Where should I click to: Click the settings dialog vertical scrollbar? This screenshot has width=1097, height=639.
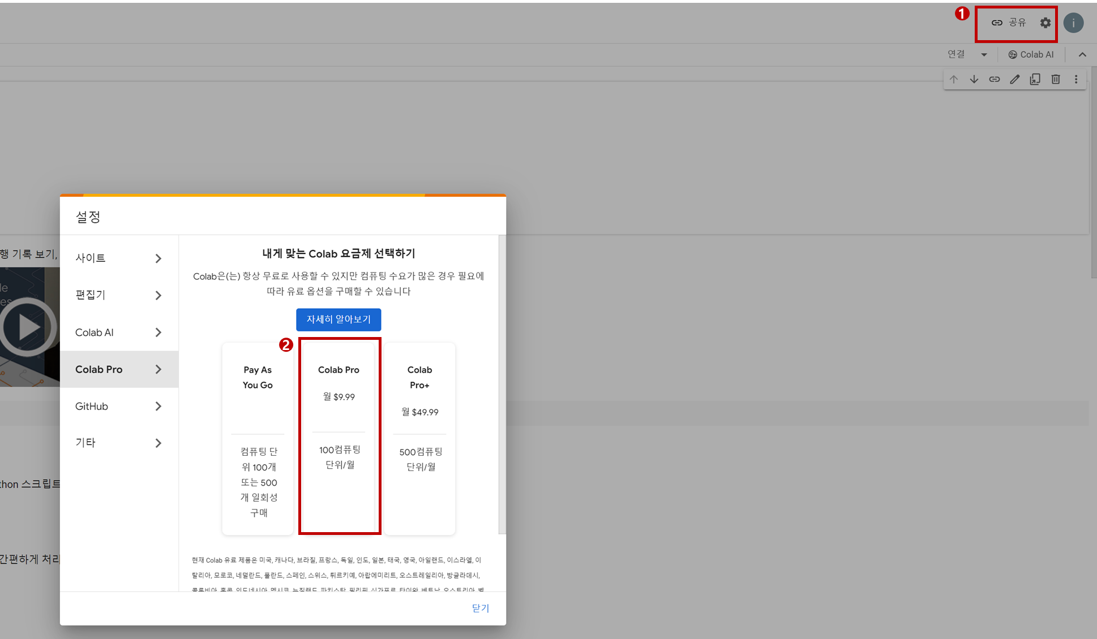502,385
